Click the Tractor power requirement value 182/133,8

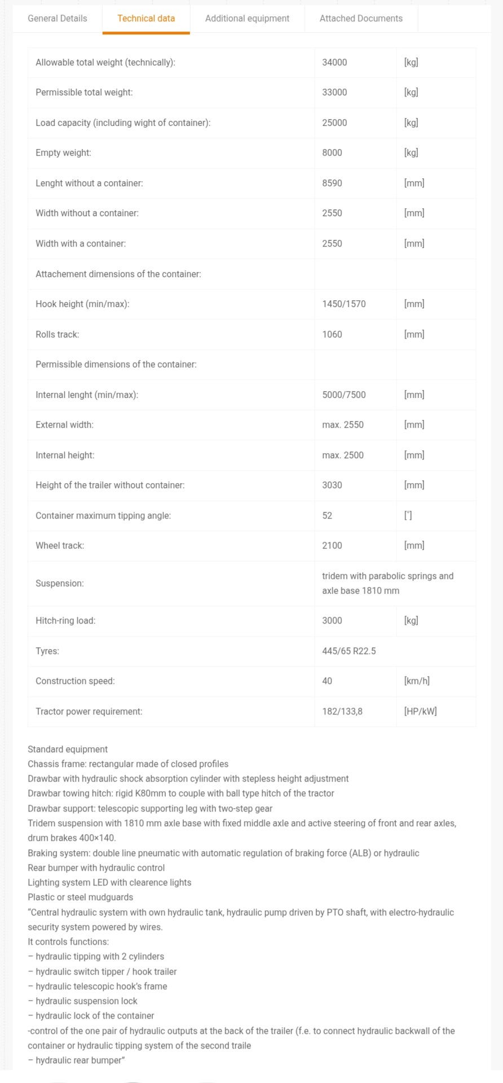[342, 712]
